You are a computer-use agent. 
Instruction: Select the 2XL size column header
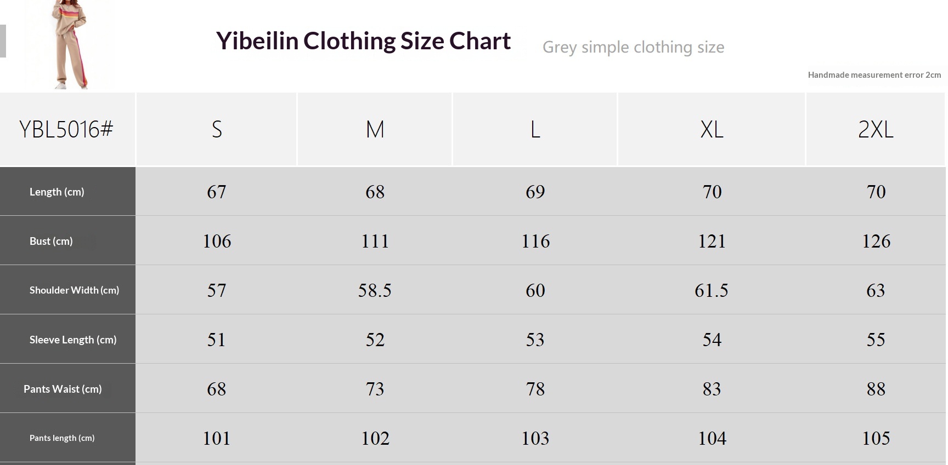coord(876,129)
